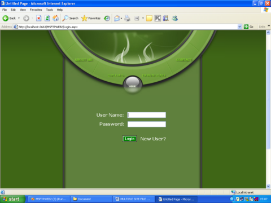Open Messenger people toolbar icon

[x=175, y=18]
